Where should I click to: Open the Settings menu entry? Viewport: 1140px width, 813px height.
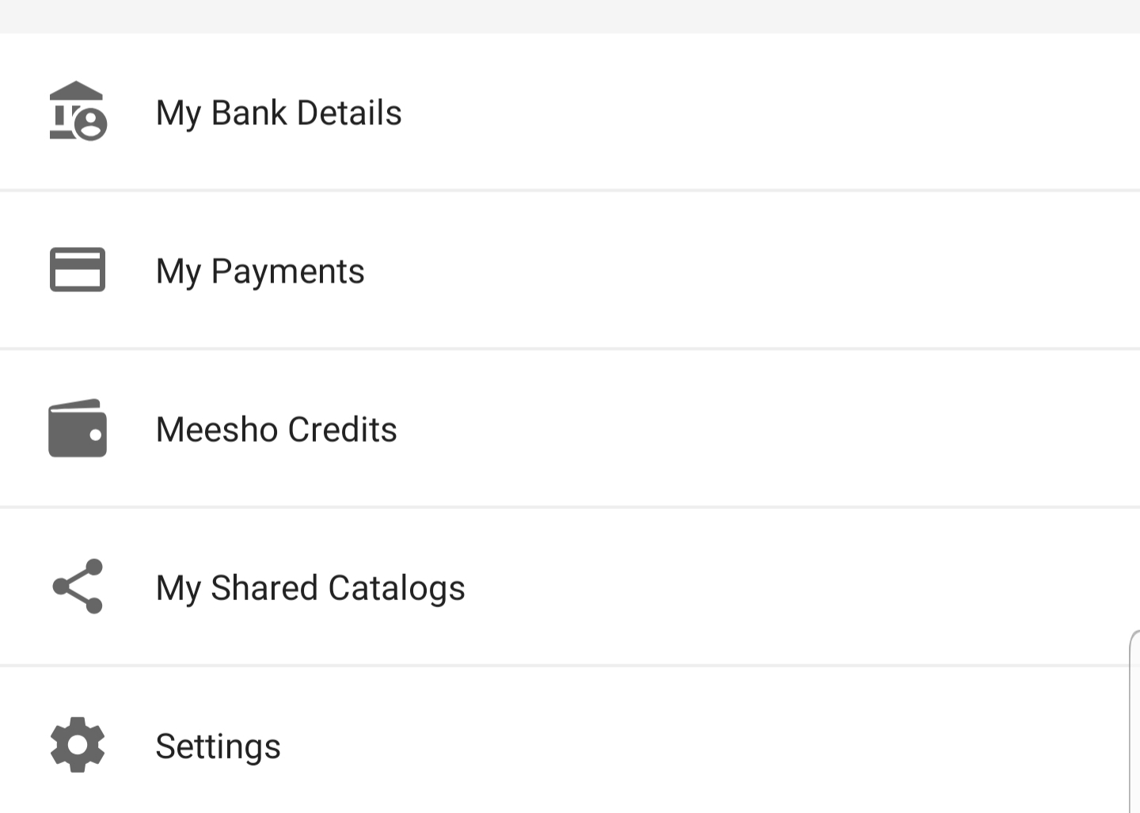[570, 746]
